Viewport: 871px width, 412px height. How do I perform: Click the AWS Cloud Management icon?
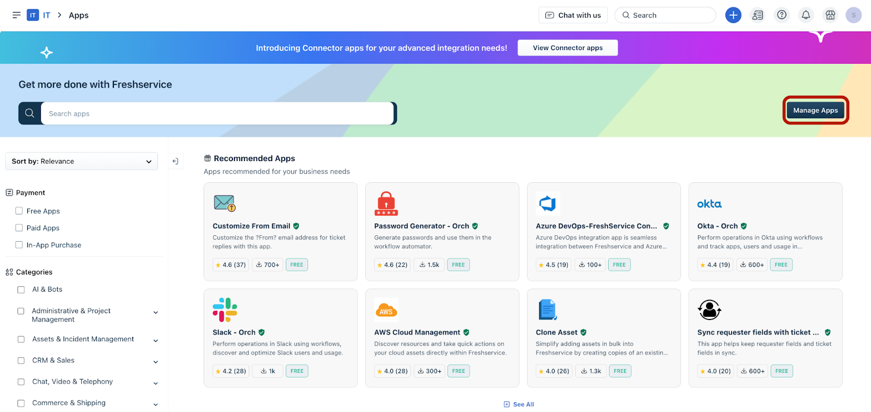(x=386, y=310)
